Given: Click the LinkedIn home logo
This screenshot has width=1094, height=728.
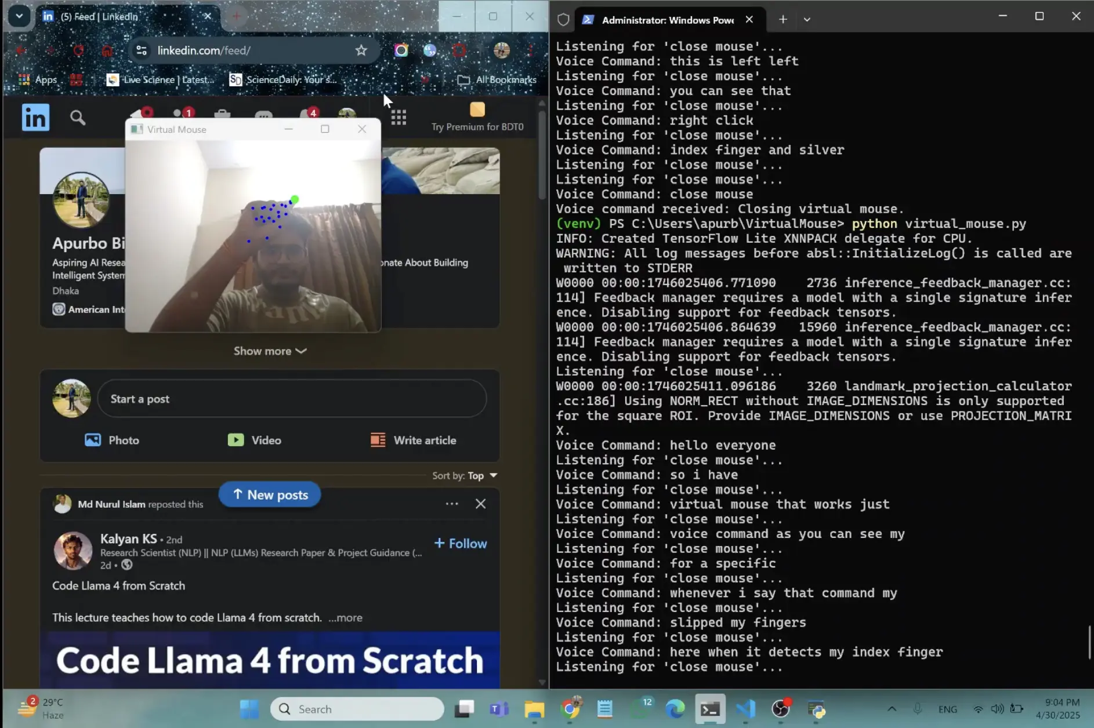Looking at the screenshot, I should (35, 118).
